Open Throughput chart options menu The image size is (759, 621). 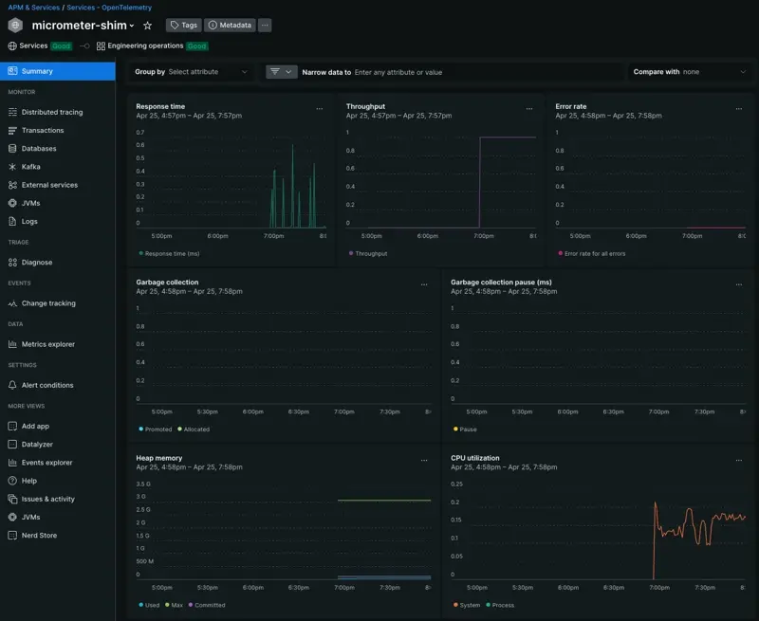coord(529,109)
